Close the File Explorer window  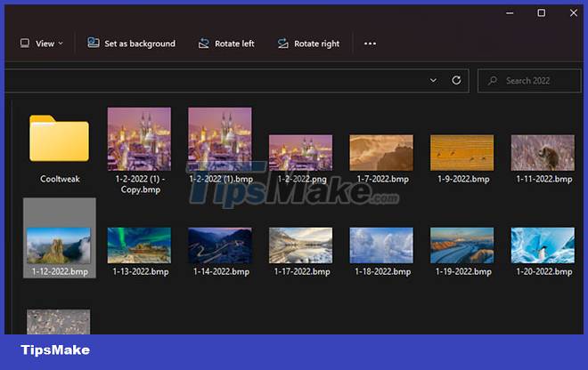pos(574,13)
